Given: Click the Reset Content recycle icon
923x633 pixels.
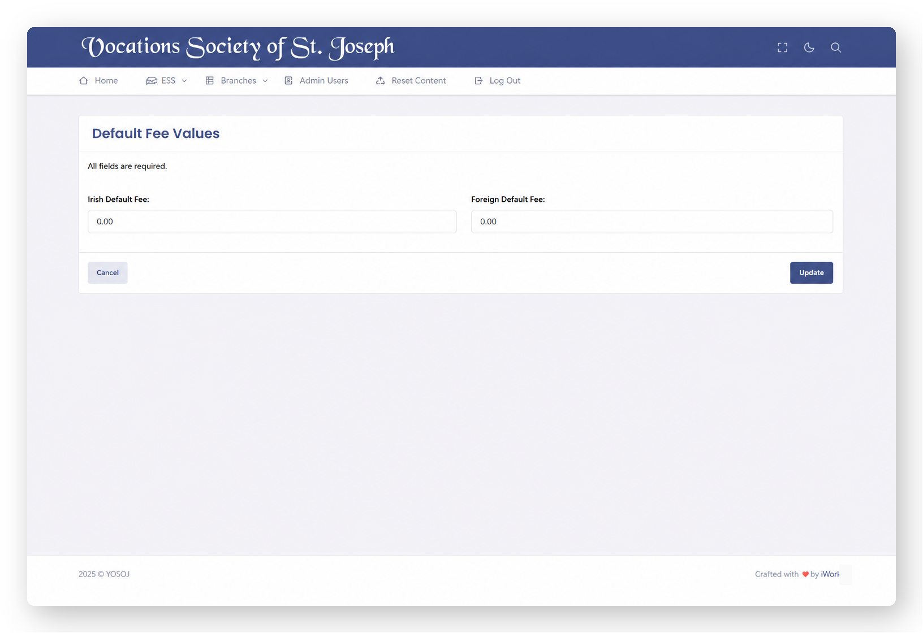Looking at the screenshot, I should [381, 81].
